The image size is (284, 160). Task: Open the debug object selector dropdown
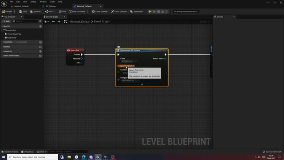[x=185, y=12]
